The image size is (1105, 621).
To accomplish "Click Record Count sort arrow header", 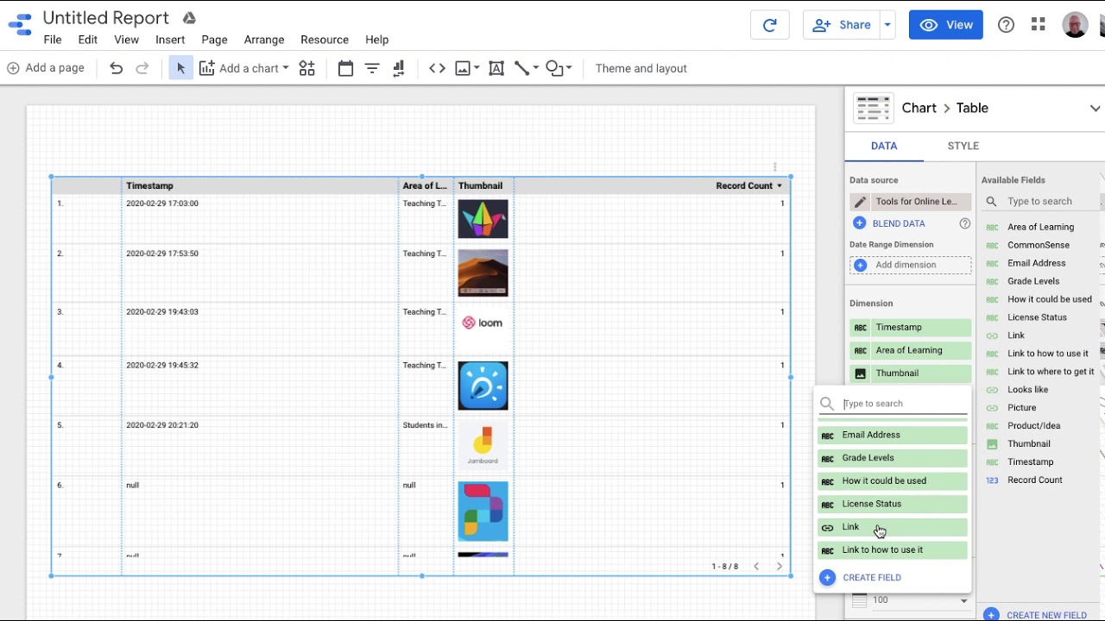I will coord(780,185).
